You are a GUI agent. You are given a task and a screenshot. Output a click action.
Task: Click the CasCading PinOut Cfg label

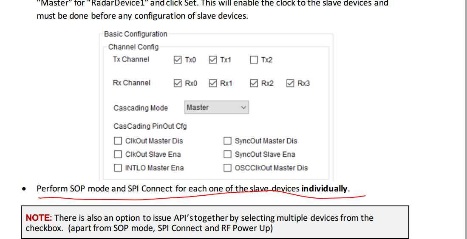tap(150, 126)
